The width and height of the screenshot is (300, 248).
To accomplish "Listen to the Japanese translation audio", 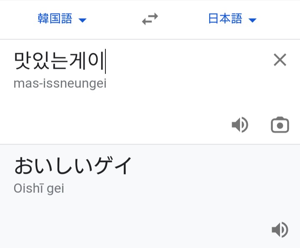I will pyautogui.click(x=280, y=229).
